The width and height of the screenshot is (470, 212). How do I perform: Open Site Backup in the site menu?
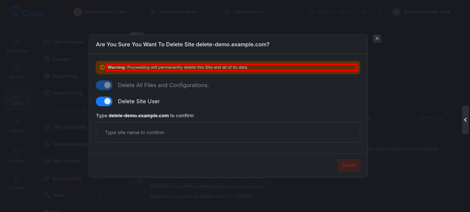tap(67, 110)
